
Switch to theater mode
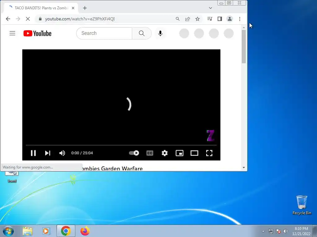click(194, 153)
